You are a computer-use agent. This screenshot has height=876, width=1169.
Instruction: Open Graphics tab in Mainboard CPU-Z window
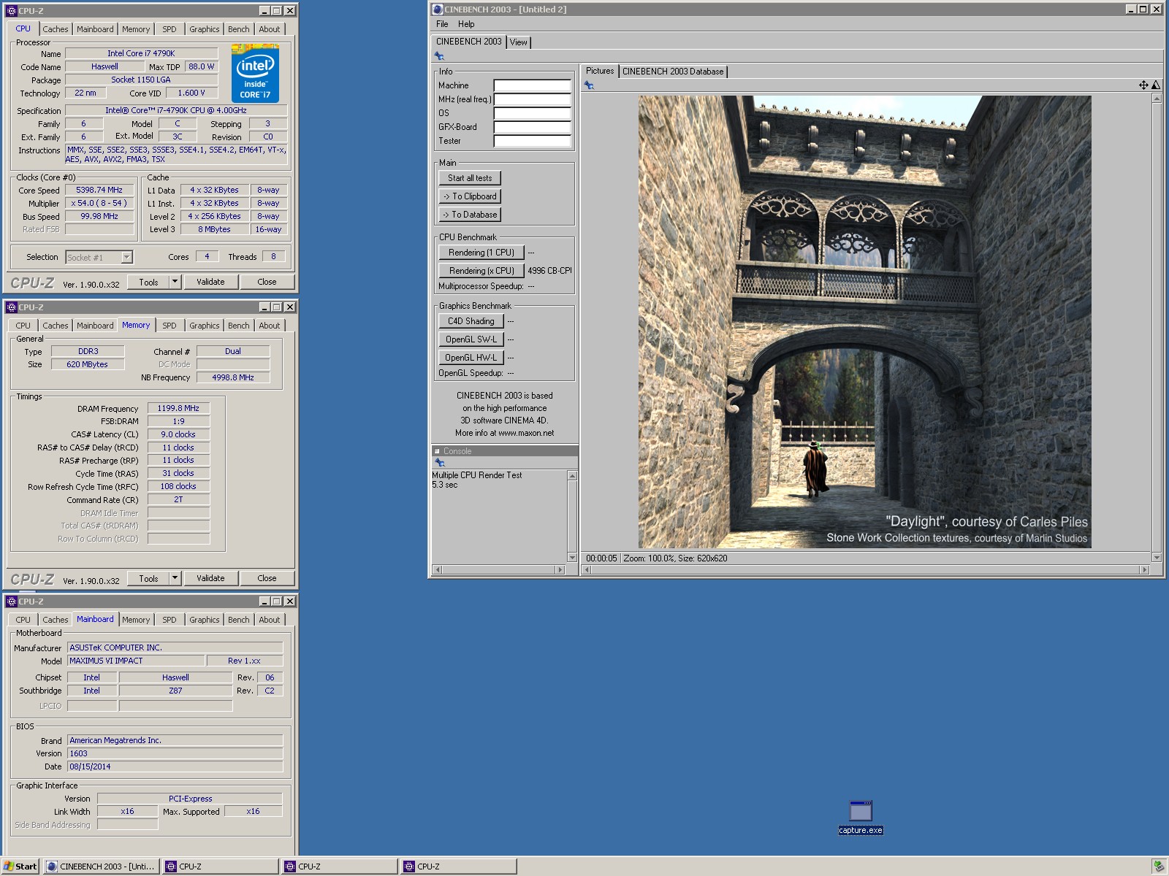point(205,620)
